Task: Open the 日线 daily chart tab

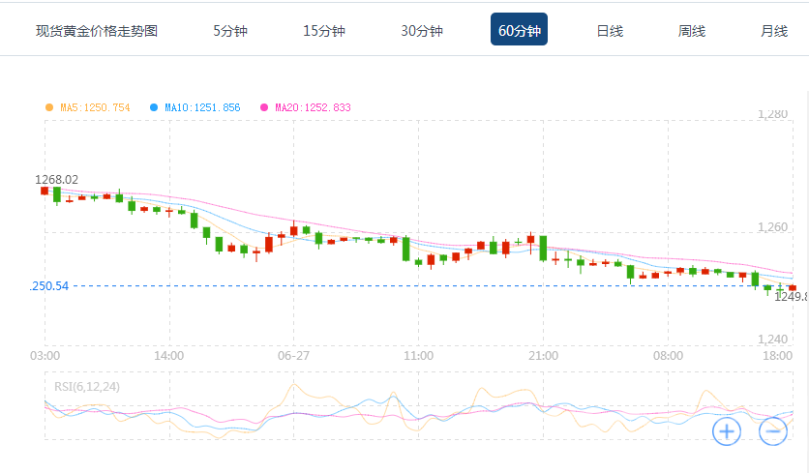Action: click(x=610, y=31)
